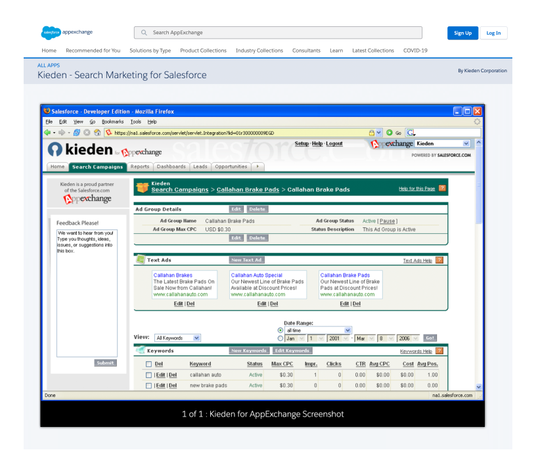Click the Go! date range button
The width and height of the screenshot is (536, 473).
point(430,338)
